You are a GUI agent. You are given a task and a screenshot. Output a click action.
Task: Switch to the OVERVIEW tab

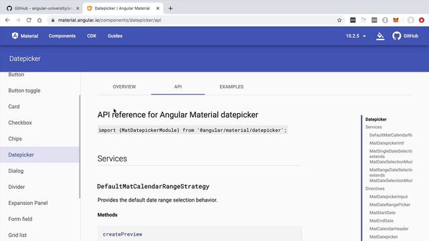coord(124,87)
